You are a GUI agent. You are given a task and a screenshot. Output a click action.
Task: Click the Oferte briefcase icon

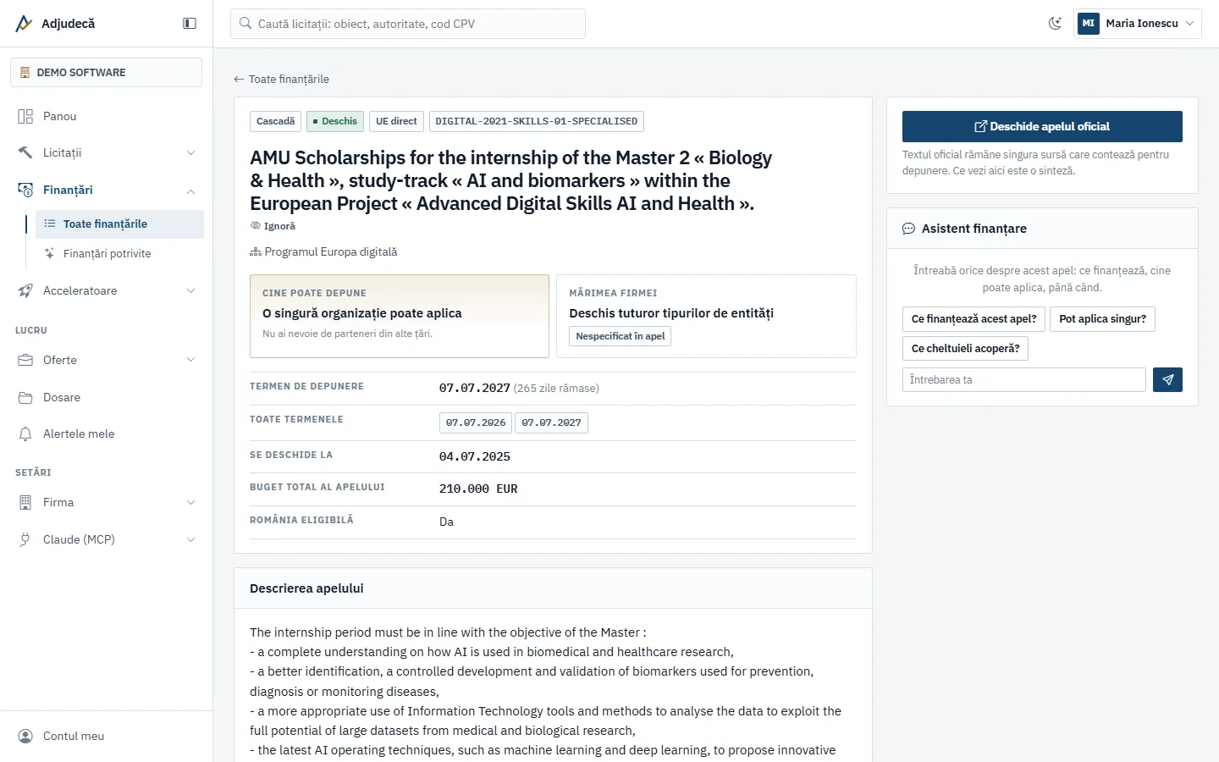(25, 360)
